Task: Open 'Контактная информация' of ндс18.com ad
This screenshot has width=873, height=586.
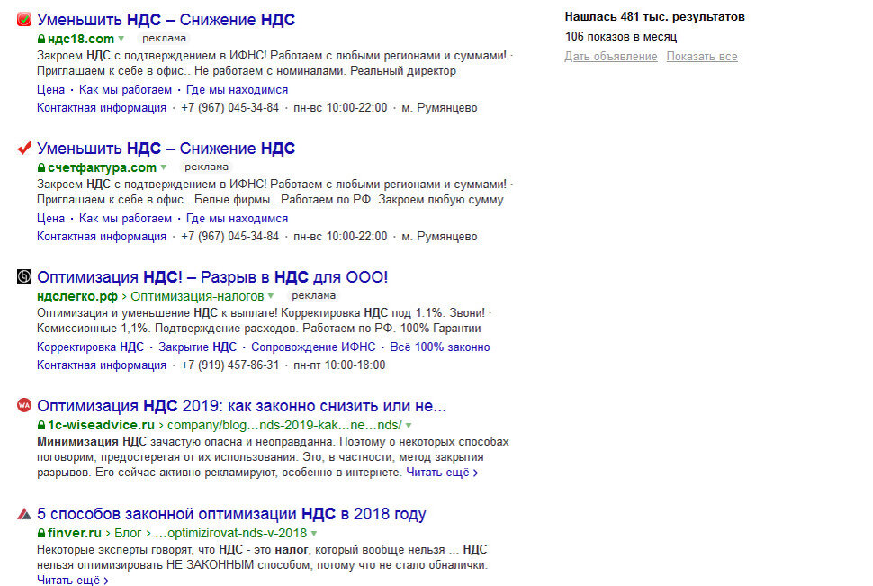Action: pos(102,107)
